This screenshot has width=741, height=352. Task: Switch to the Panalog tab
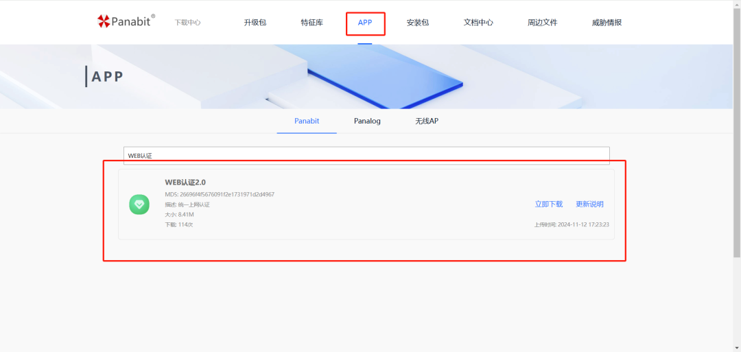(367, 121)
